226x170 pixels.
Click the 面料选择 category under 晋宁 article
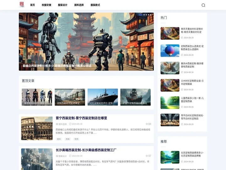[62, 124]
